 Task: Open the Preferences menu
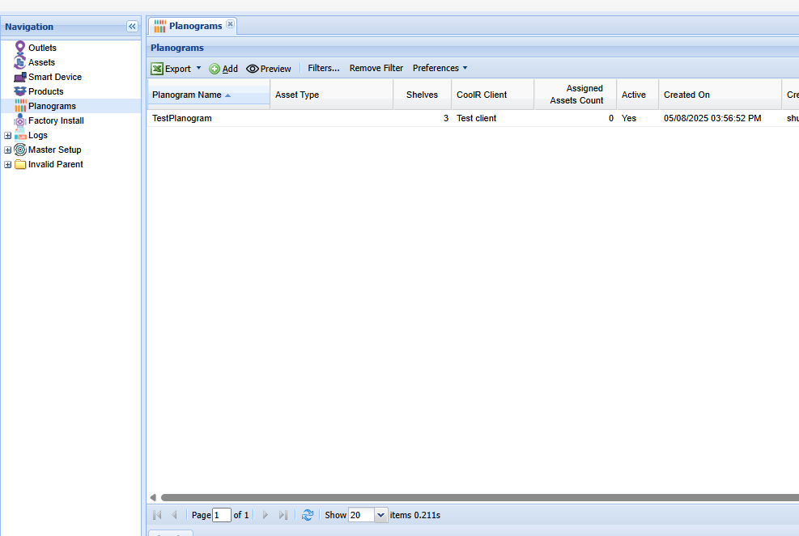tap(440, 68)
